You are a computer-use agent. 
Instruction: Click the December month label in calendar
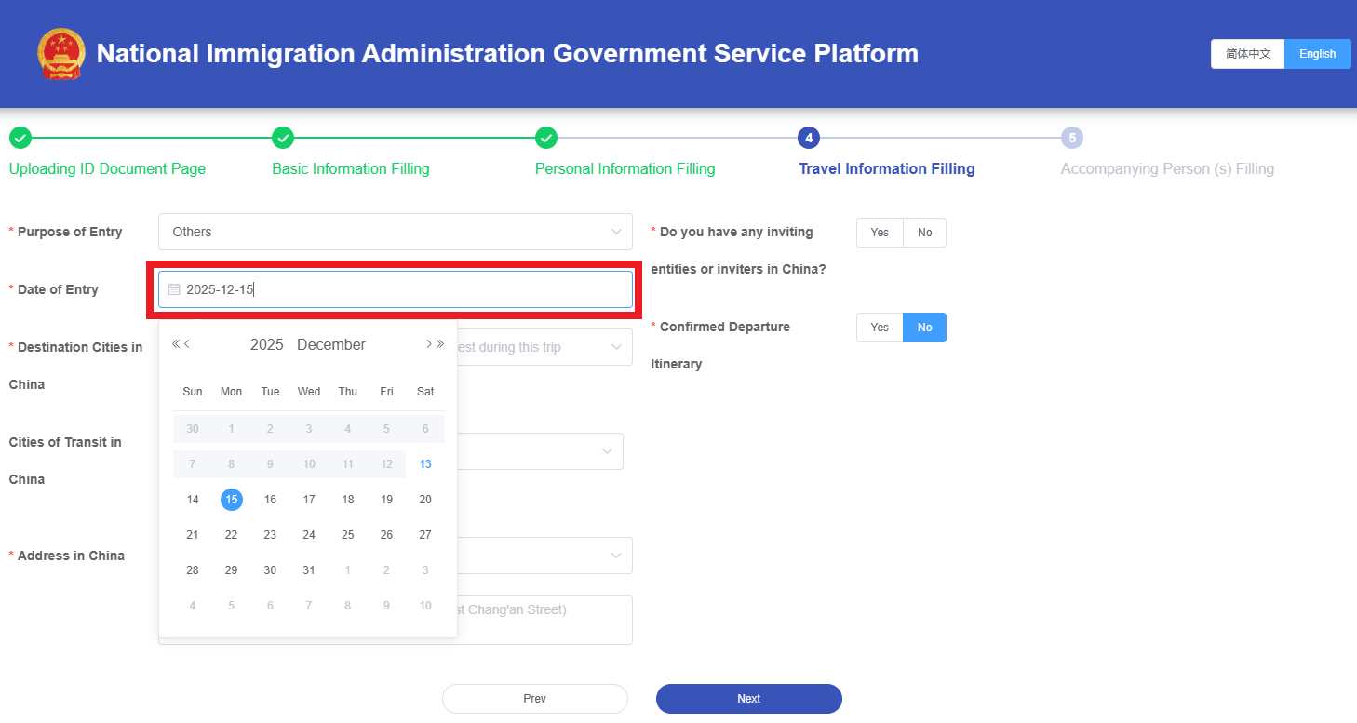331,344
